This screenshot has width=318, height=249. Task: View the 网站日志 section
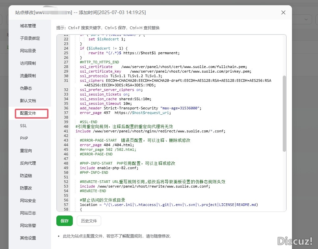click(x=28, y=213)
